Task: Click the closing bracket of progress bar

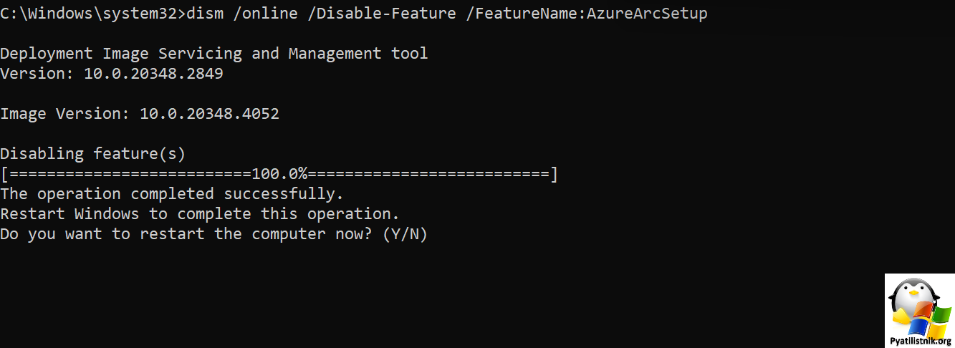Action: tap(554, 174)
